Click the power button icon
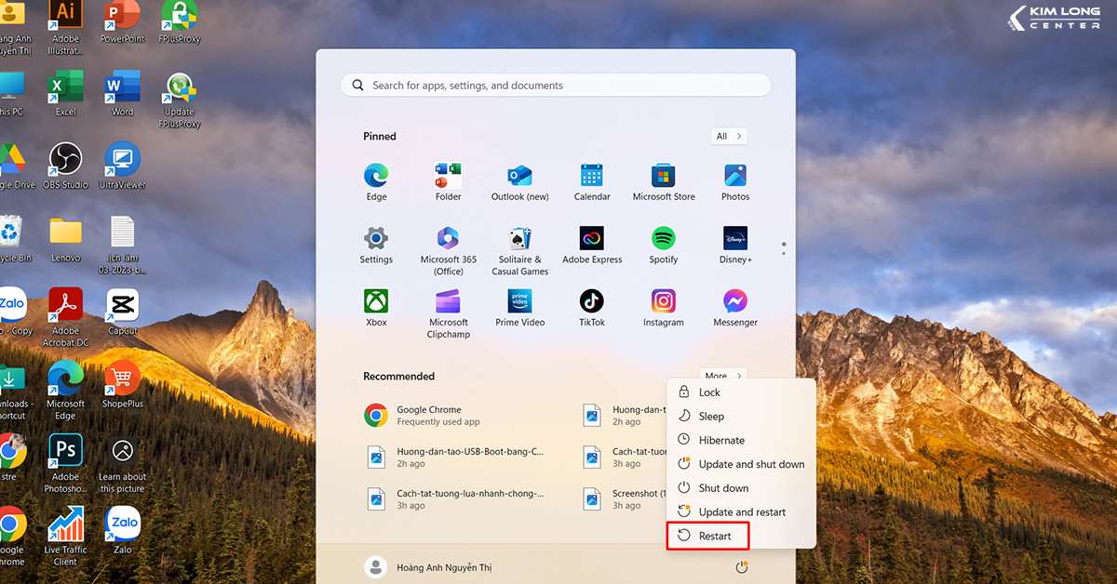Viewport: 1117px width, 584px height. pyautogui.click(x=742, y=567)
